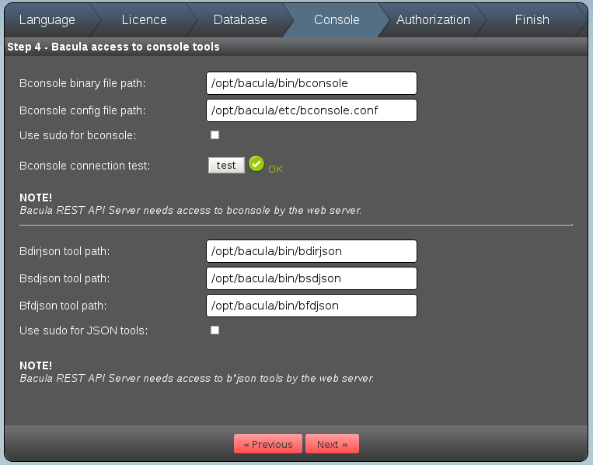Proceed using the Next button
The height and width of the screenshot is (465, 593).
[x=332, y=444]
